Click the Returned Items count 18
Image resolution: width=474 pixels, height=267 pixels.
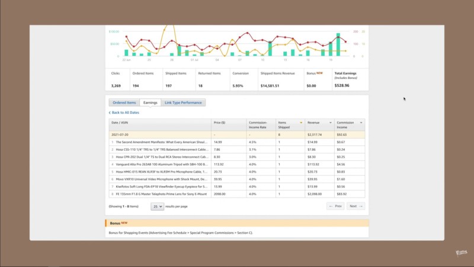[x=200, y=86]
